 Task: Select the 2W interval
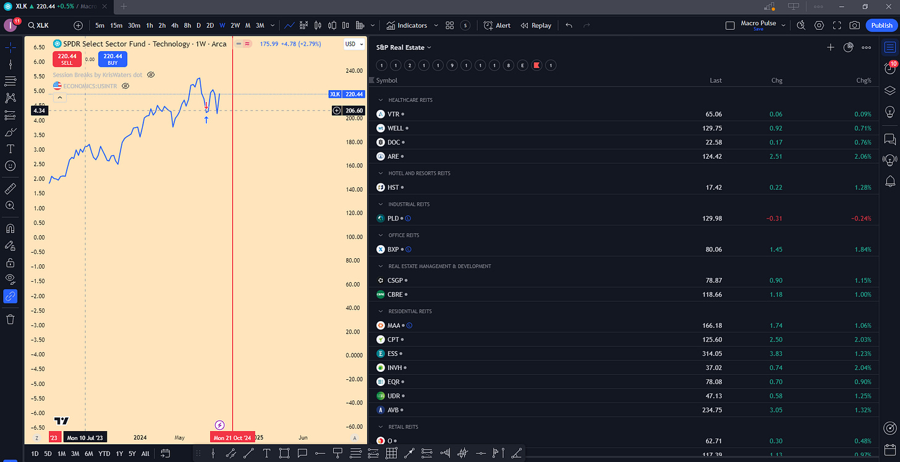(235, 25)
